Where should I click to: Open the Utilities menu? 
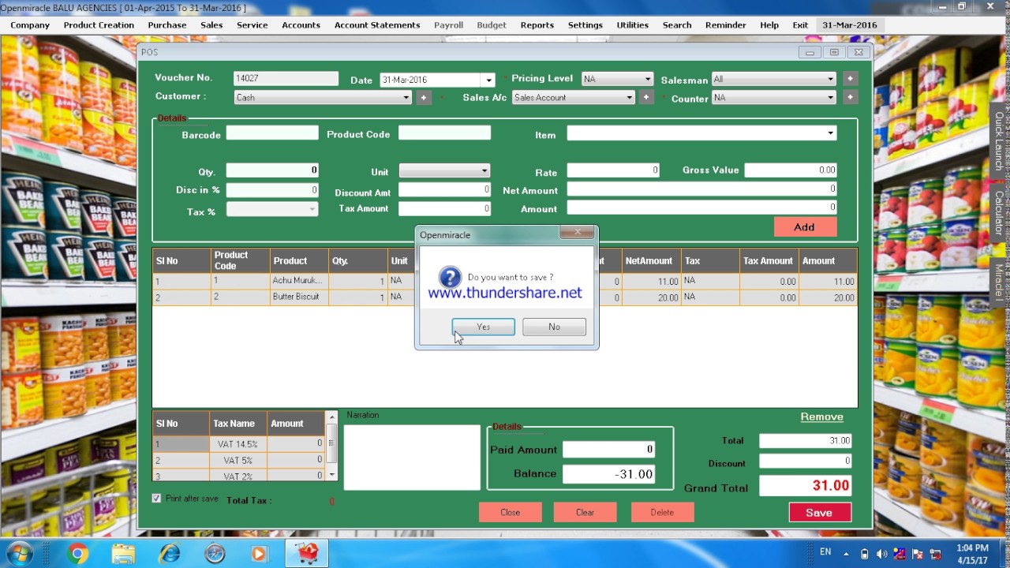633,25
